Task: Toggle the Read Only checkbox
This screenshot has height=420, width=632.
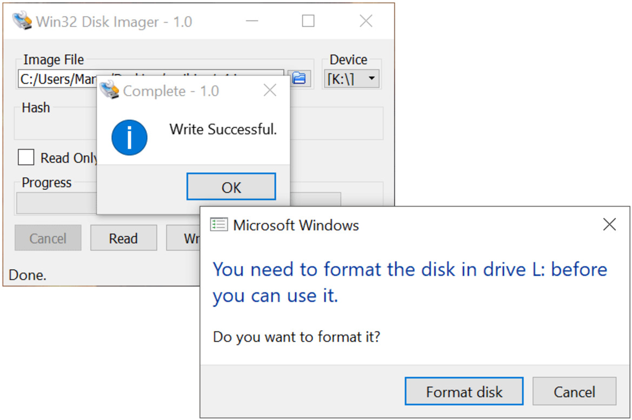Action: pyautogui.click(x=26, y=157)
